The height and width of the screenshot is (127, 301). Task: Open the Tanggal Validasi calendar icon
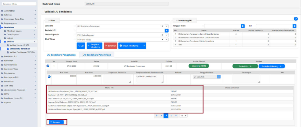[x=219, y=76]
